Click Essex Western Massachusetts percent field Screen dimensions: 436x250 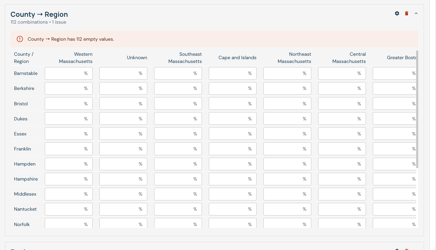(x=69, y=134)
